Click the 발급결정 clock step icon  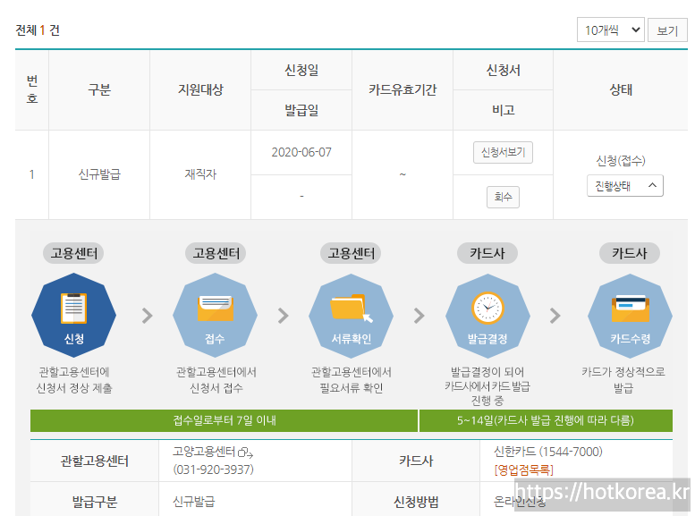pos(487,315)
